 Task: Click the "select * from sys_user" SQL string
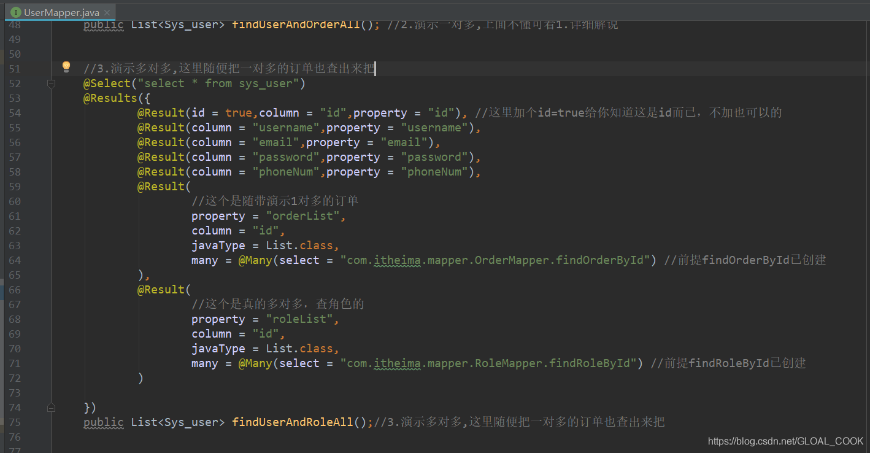pyautogui.click(x=218, y=83)
